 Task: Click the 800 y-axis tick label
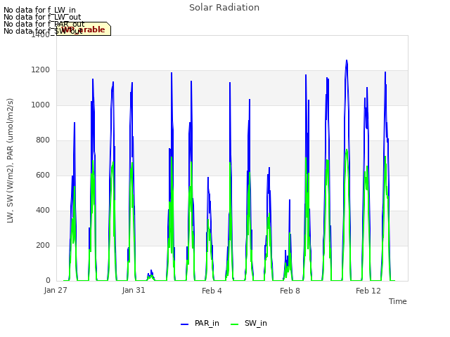point(43,140)
